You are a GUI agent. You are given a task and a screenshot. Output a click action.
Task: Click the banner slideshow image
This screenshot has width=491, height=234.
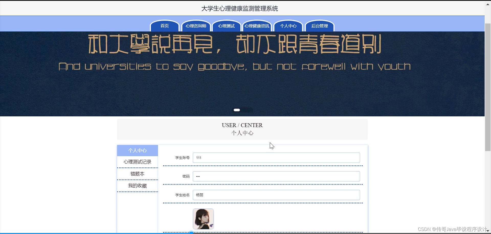click(x=242, y=71)
